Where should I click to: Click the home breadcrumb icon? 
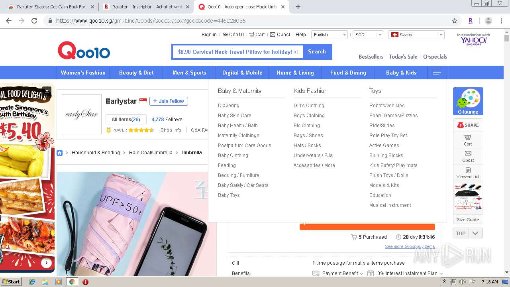tap(60, 153)
